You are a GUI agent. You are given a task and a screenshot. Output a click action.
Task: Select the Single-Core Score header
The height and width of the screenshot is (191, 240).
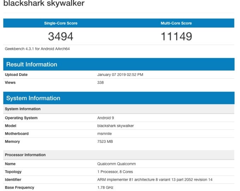click(61, 23)
